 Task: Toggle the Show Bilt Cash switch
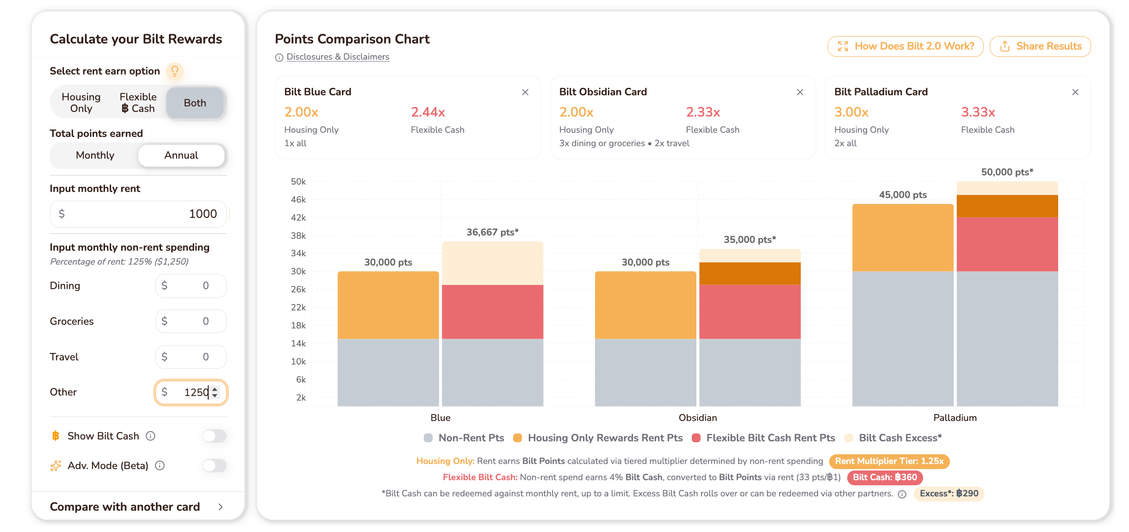coord(215,436)
